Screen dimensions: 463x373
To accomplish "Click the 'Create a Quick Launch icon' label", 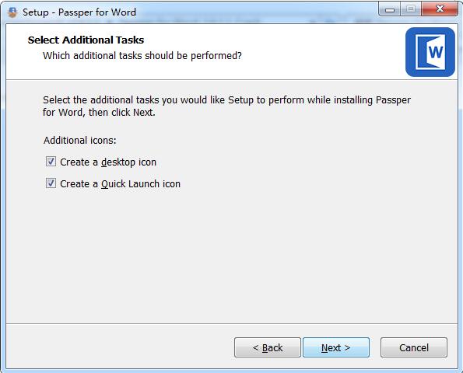I will tap(120, 184).
